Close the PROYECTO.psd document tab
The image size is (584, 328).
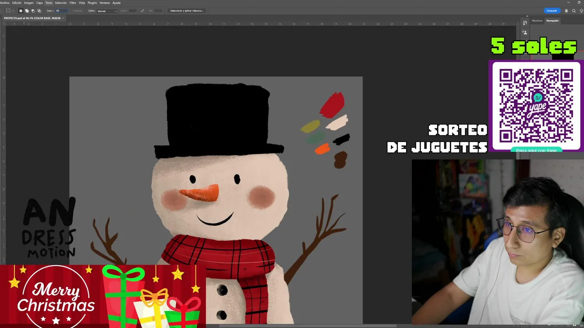[63, 18]
